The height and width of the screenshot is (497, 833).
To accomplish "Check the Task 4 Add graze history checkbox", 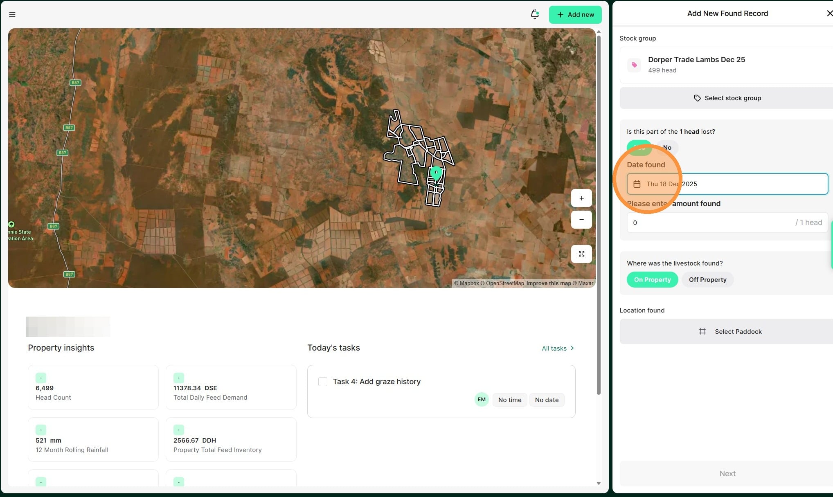I will point(323,382).
